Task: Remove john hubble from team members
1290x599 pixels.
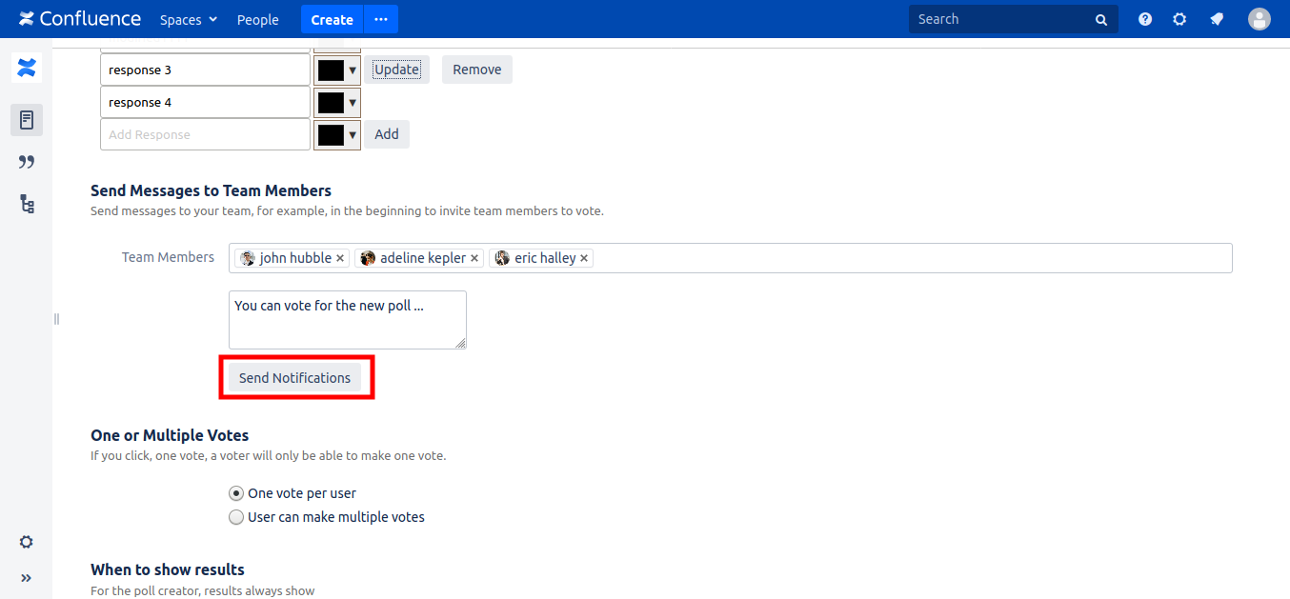Action: pyautogui.click(x=340, y=258)
